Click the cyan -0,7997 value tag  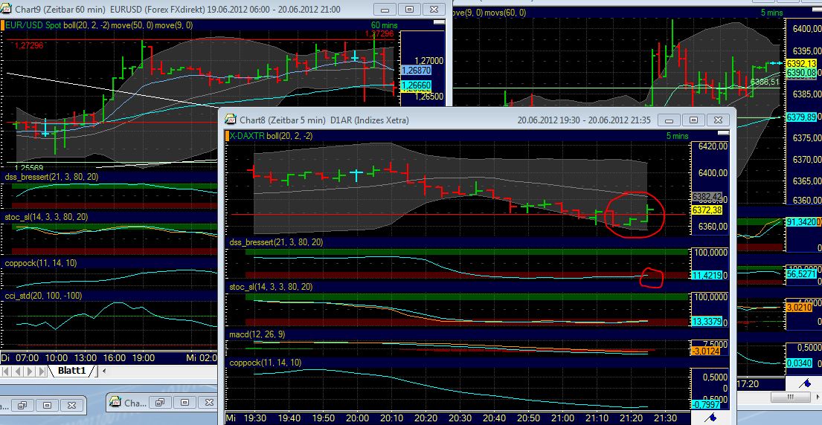coord(706,404)
